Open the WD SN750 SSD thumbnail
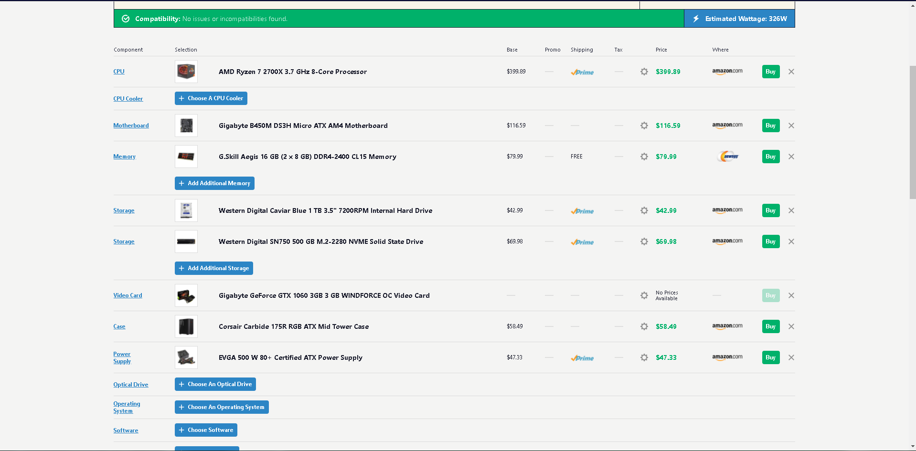 tap(186, 241)
